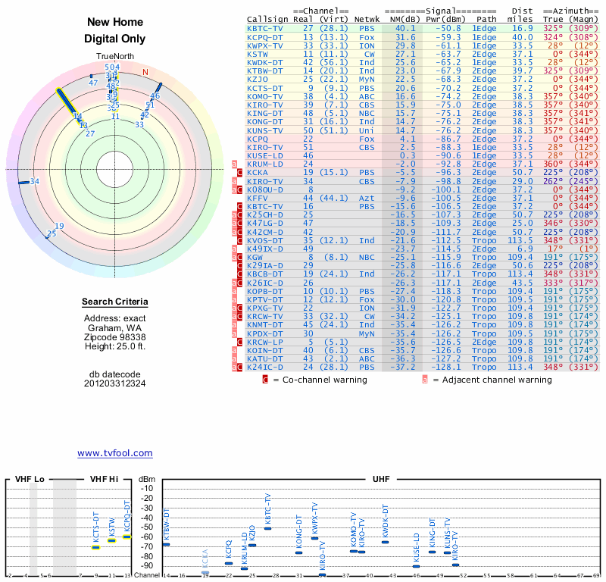Open the www.tvfool.com link
The height and width of the screenshot is (582, 606).
click(115, 453)
